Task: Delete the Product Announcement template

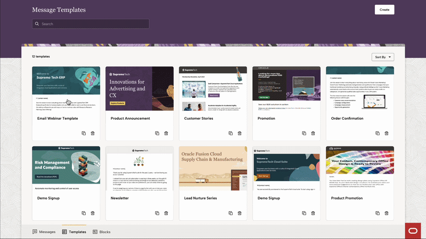Action: click(166, 134)
